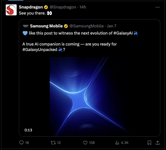The height and width of the screenshot is (150, 166).
Task: View post analytics bar chart icon
Action: [117, 143]
